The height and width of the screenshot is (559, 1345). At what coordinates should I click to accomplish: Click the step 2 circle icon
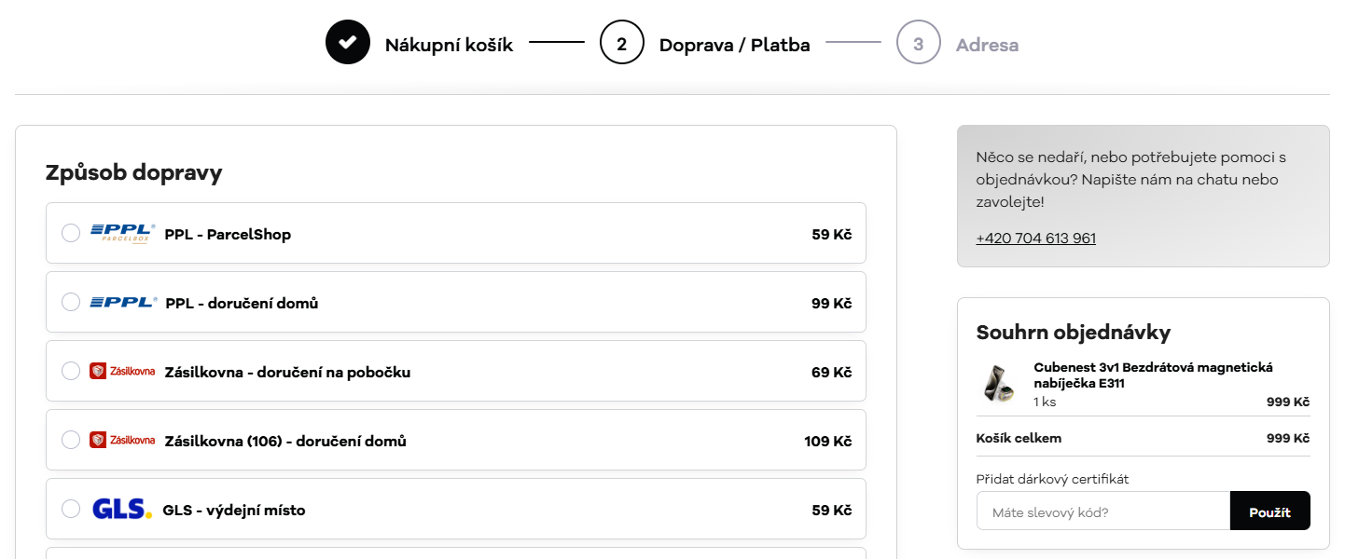pyautogui.click(x=621, y=41)
